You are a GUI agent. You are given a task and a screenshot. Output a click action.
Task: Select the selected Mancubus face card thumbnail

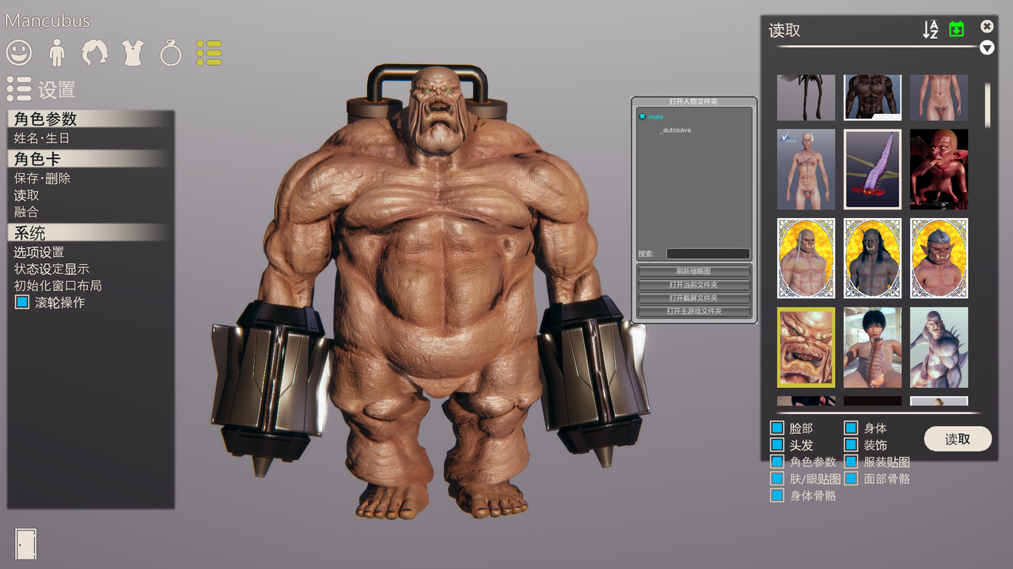[x=806, y=347]
